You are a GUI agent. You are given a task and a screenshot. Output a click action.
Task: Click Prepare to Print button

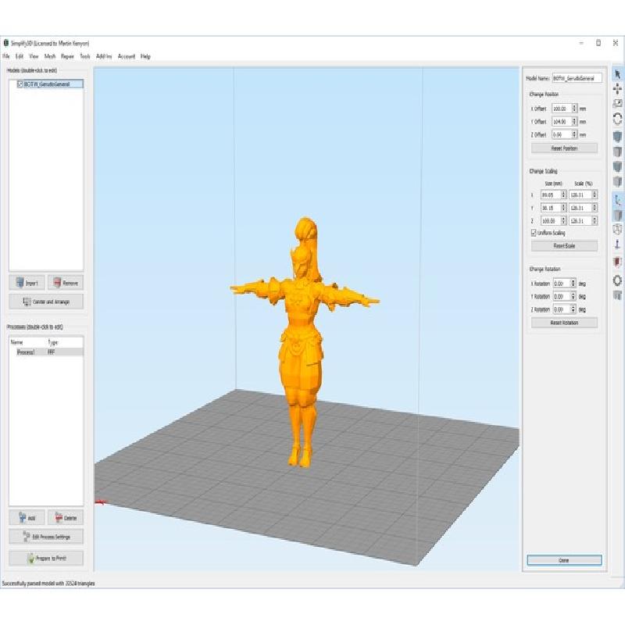click(46, 558)
